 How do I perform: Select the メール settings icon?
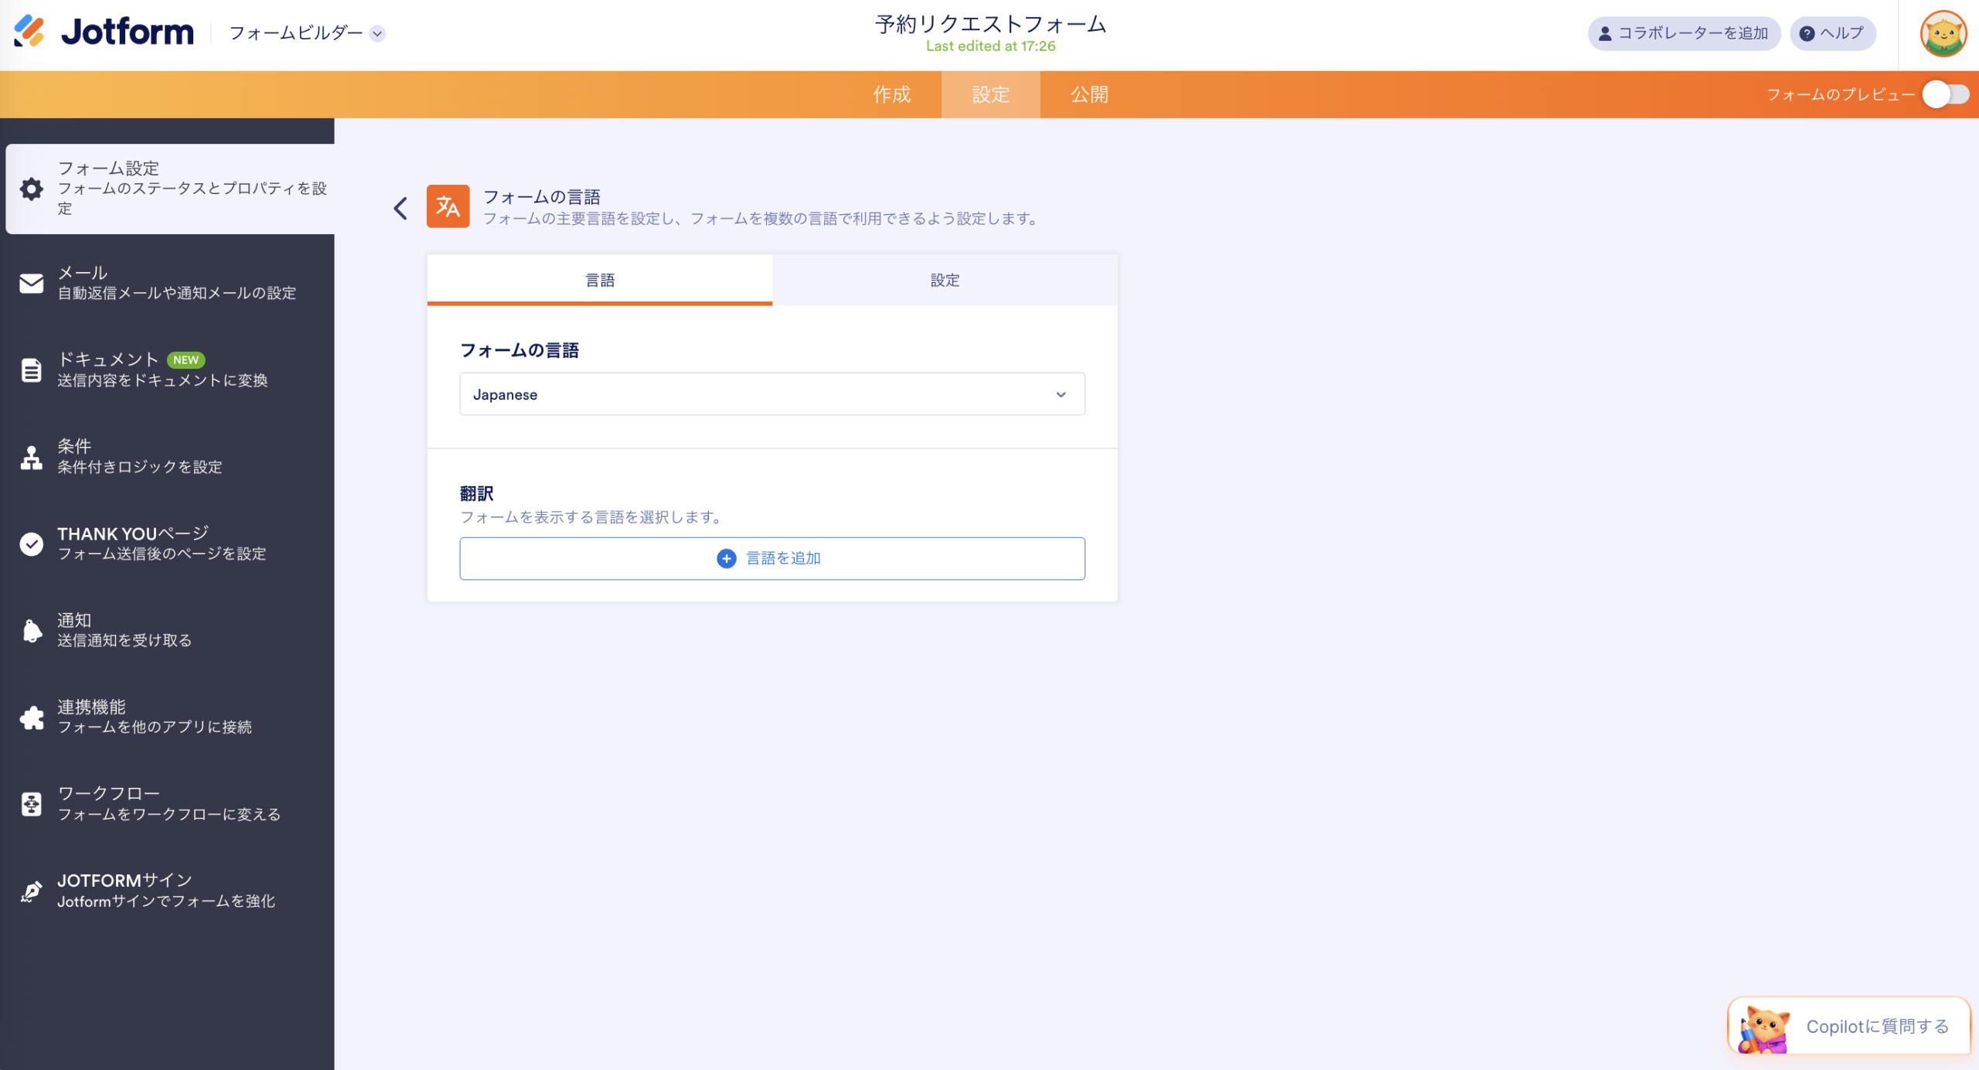31,283
